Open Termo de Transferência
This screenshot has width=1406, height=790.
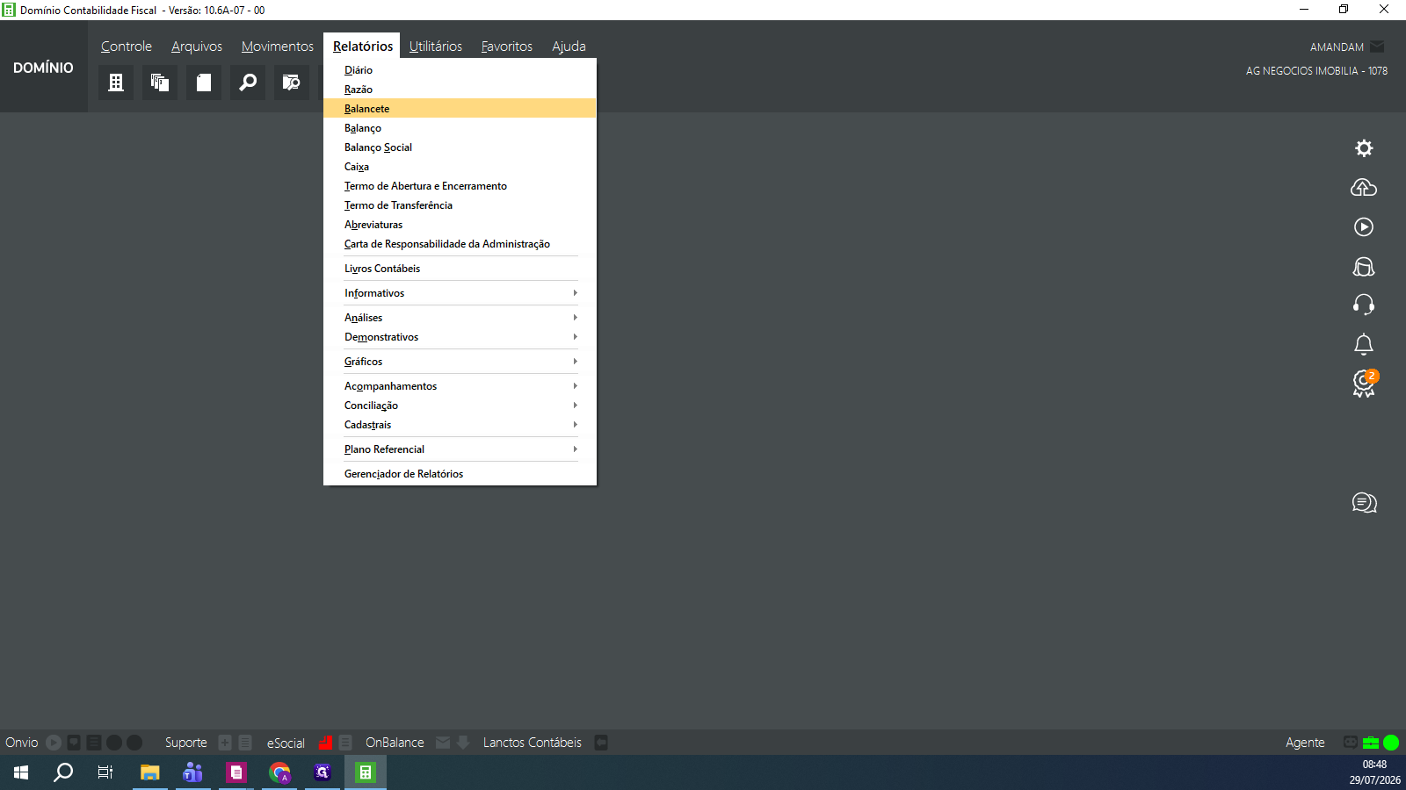pos(460,205)
